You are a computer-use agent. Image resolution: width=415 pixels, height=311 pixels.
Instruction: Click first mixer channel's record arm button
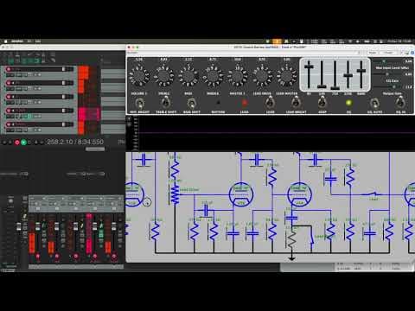pyautogui.click(x=38, y=256)
